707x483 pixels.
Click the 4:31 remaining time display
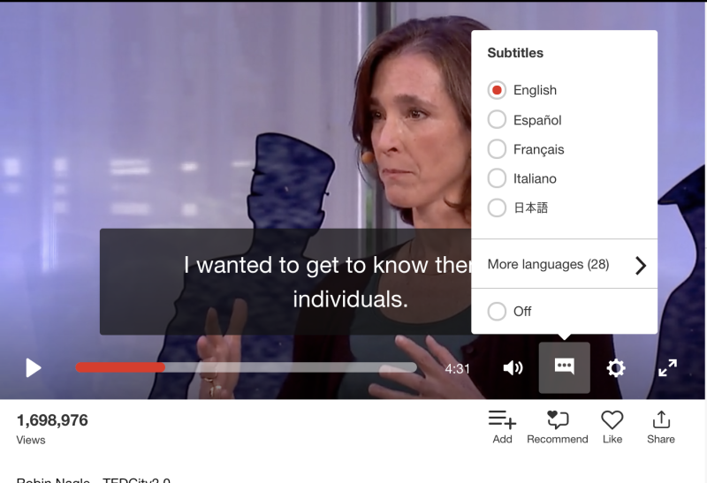[x=457, y=369]
